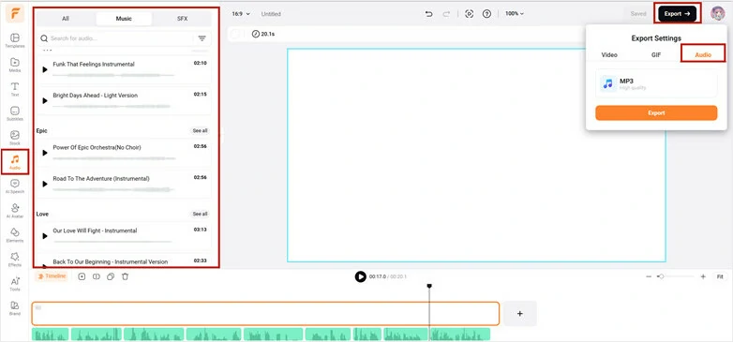Viewport: 733px width, 342px height.
Task: Click the orange Export button
Action: click(656, 113)
